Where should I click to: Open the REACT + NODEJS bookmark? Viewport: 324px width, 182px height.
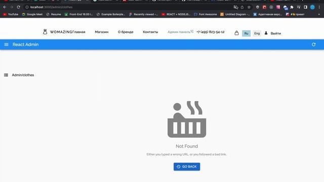(x=176, y=14)
